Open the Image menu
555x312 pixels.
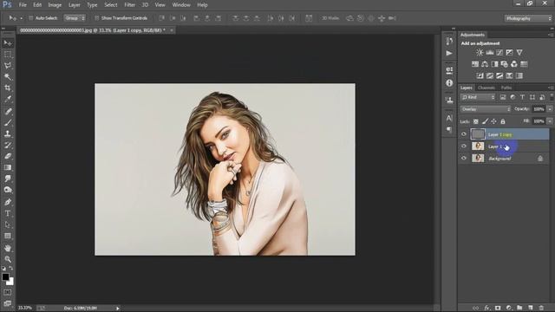pos(55,5)
